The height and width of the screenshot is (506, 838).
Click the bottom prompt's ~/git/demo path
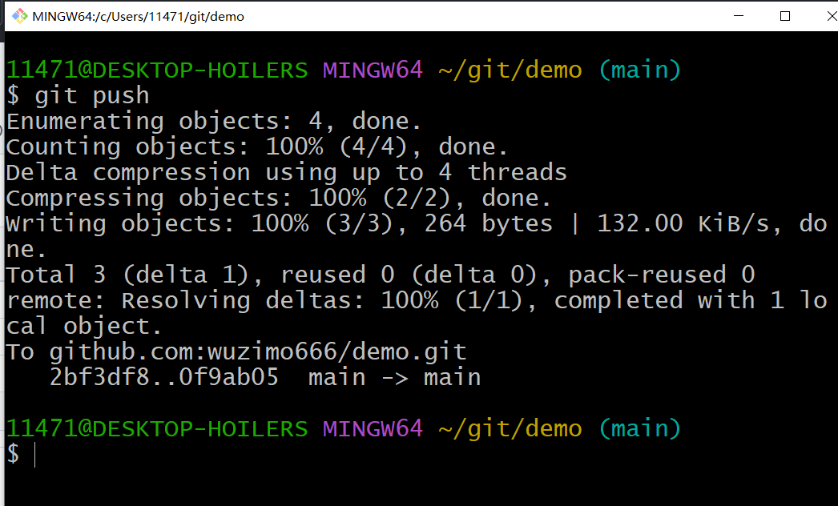[x=510, y=428]
